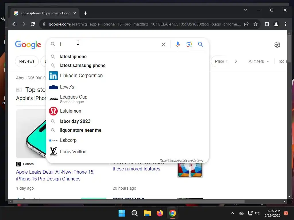Bookmark this page with star icon
The image size is (294, 220).
(x=255, y=24)
